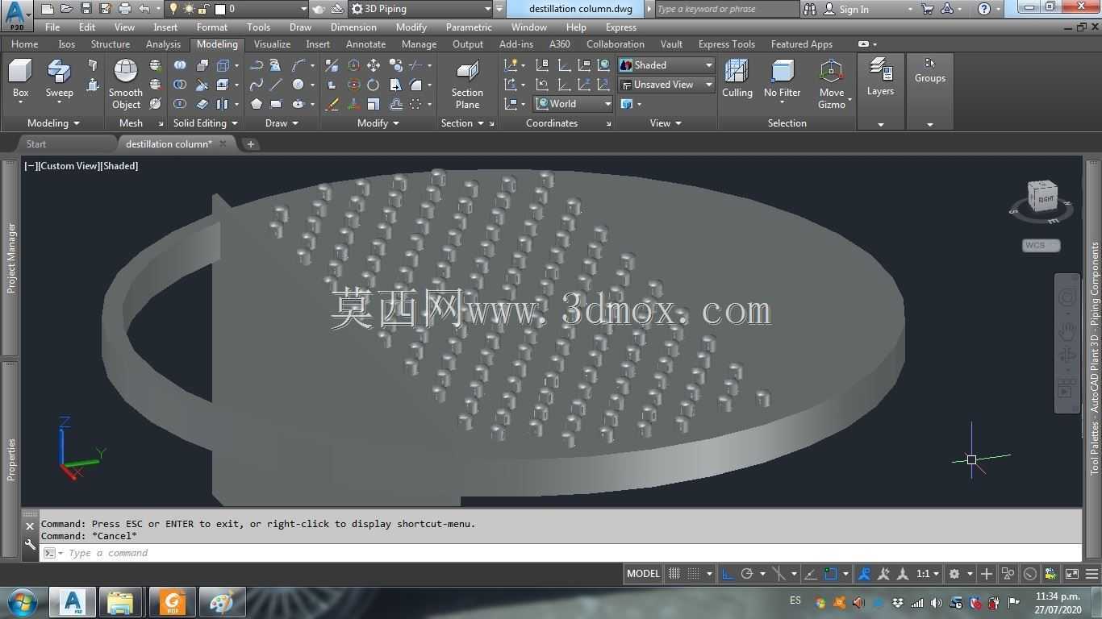Click the solid Union tool

tap(180, 65)
